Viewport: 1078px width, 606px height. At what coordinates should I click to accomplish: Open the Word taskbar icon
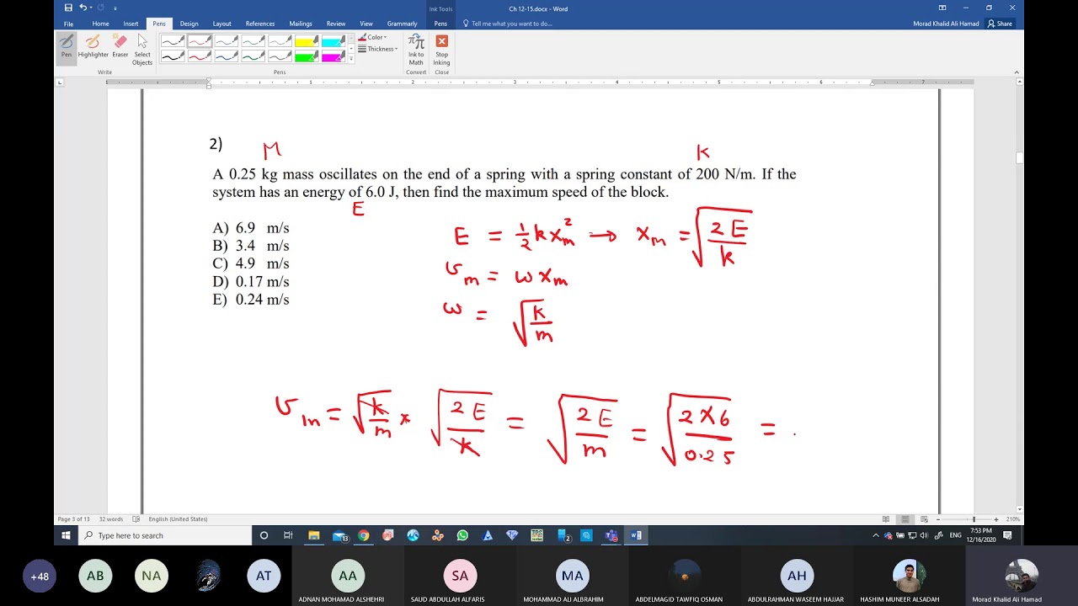click(637, 535)
